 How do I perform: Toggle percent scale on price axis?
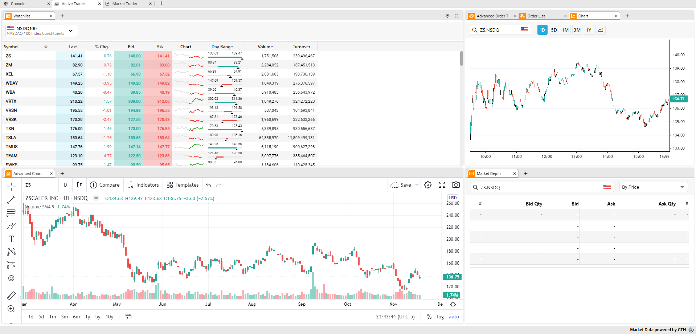429,317
